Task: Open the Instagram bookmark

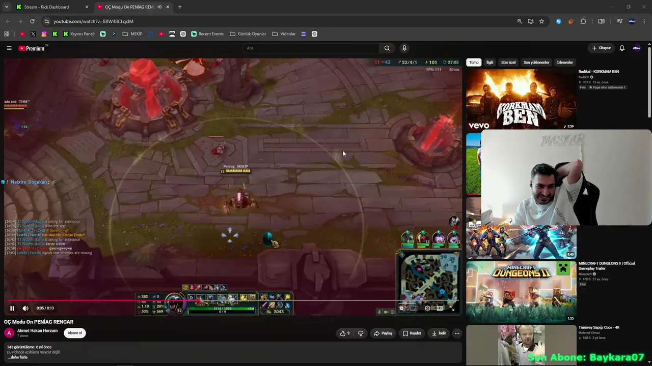Action: [x=44, y=34]
